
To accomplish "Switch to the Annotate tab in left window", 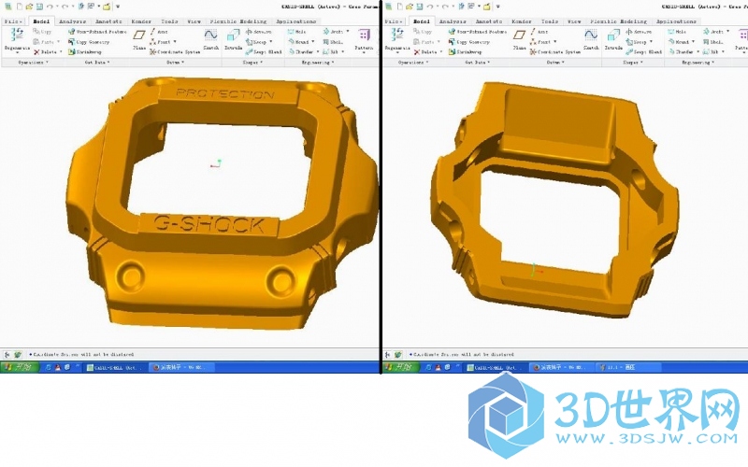I will click(x=108, y=21).
